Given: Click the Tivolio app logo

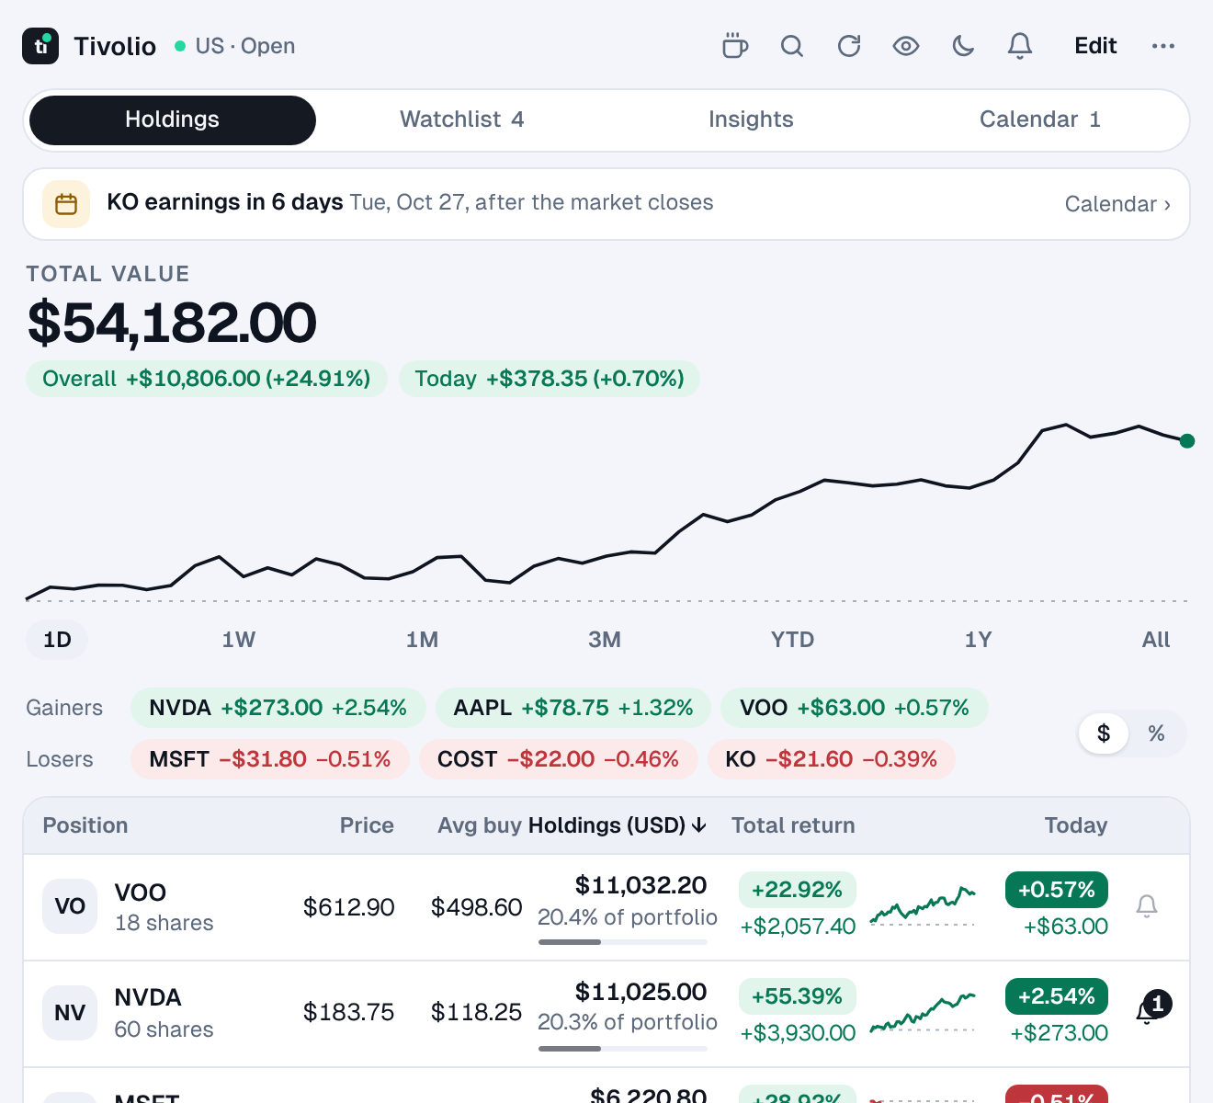Looking at the screenshot, I should coord(40,46).
